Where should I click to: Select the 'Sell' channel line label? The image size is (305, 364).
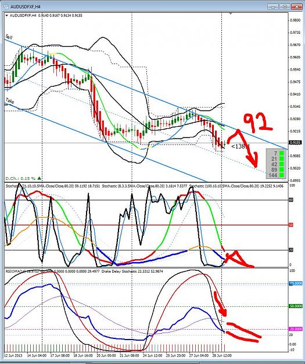click(9, 37)
